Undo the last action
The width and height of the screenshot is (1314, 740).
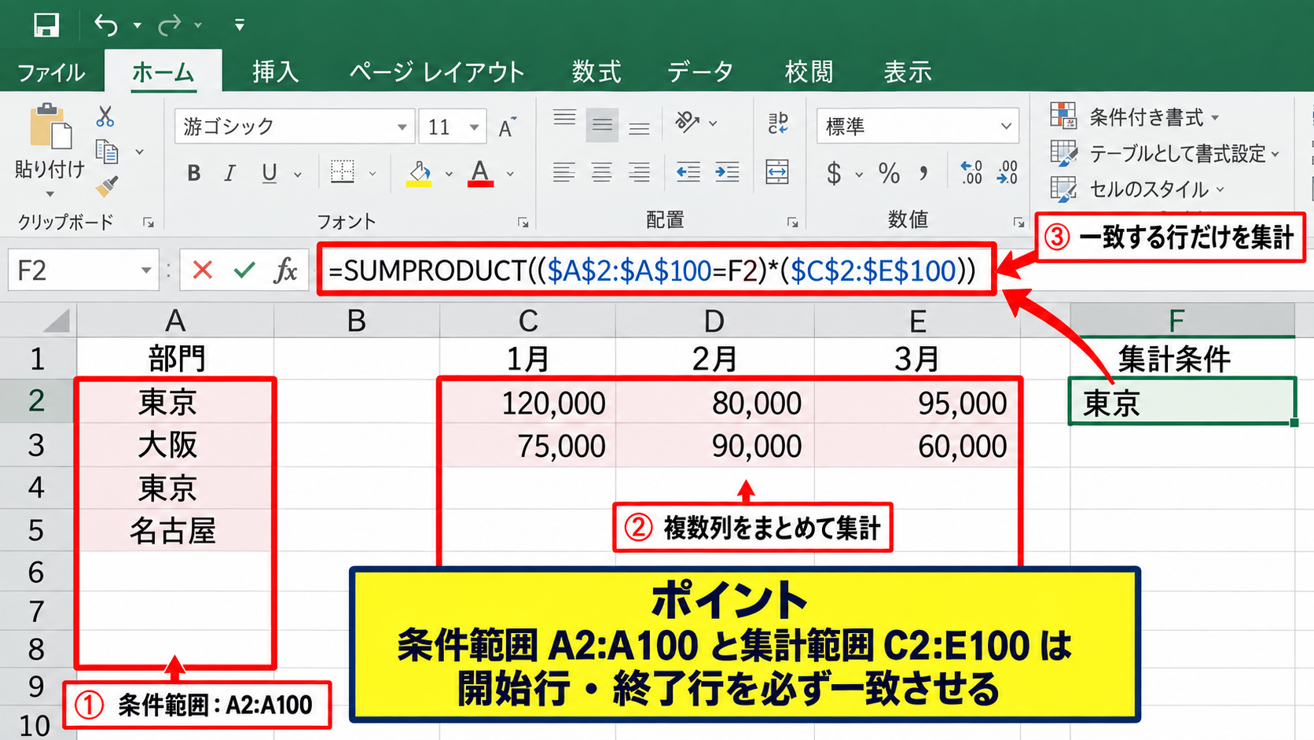(106, 25)
